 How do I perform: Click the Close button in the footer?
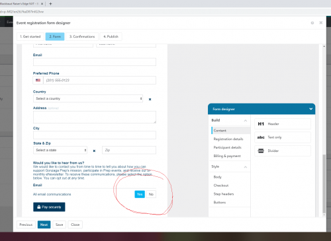pyautogui.click(x=75, y=224)
